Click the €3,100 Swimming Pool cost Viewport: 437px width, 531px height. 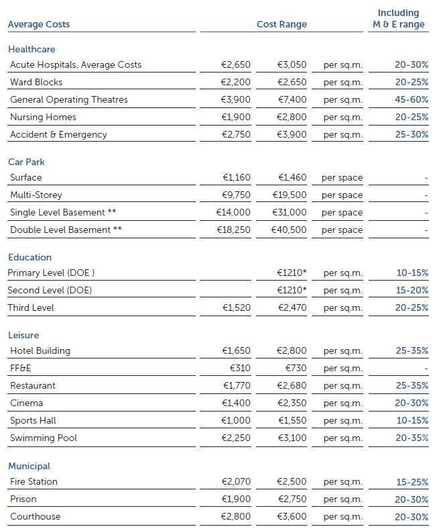[x=292, y=438]
